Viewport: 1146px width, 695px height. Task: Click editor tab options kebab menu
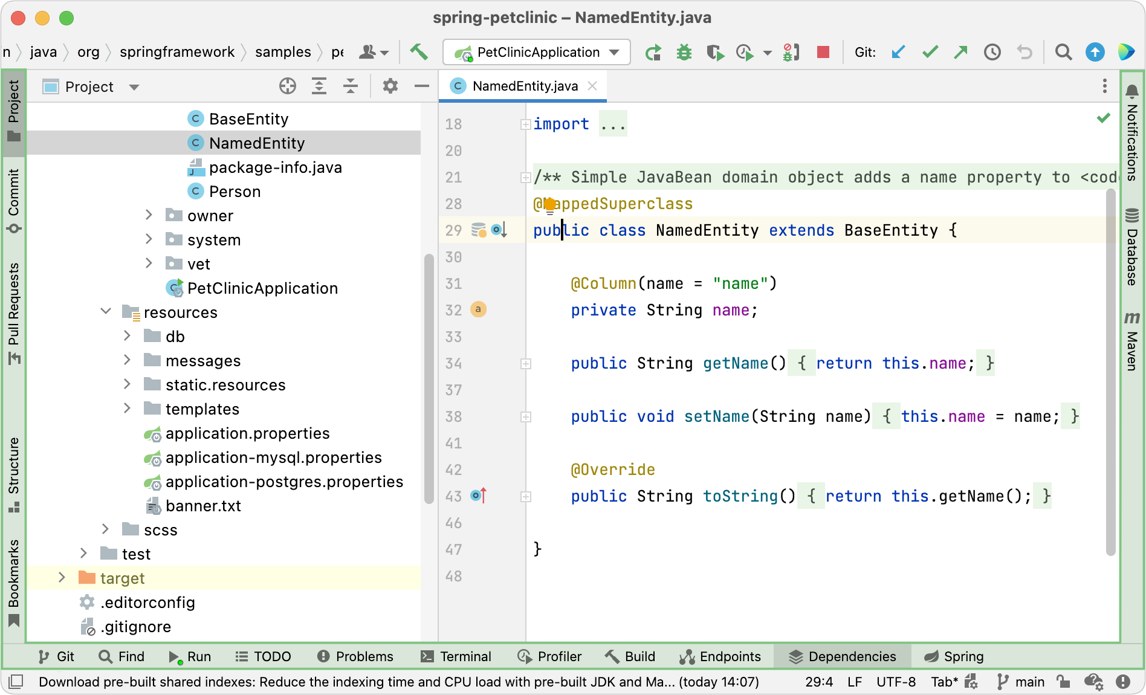tap(1104, 86)
